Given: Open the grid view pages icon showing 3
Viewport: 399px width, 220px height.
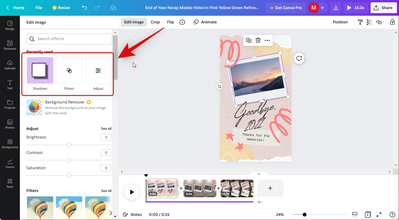Looking at the screenshot, I should click(x=368, y=215).
